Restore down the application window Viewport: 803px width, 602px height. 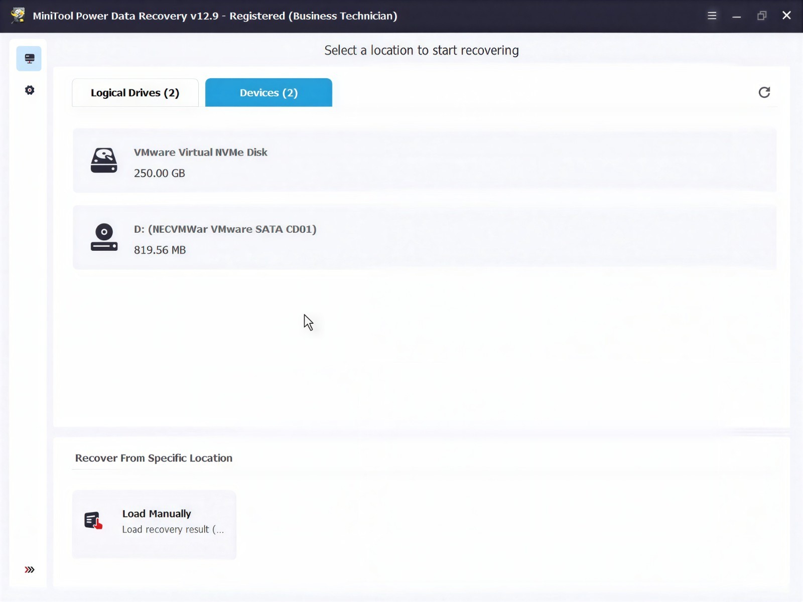click(x=762, y=16)
